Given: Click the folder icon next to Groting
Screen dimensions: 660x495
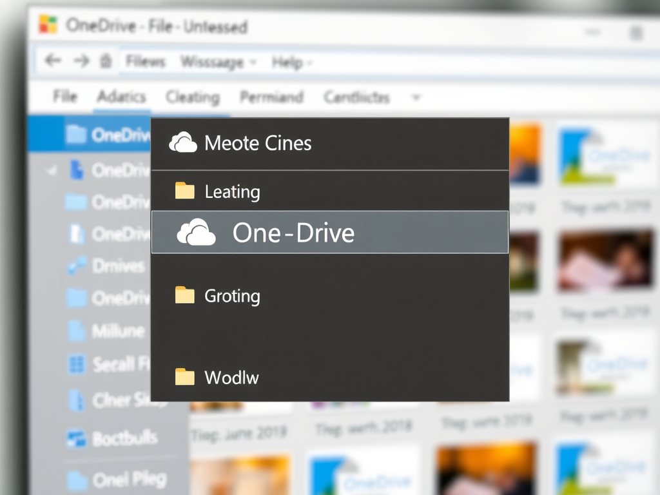Looking at the screenshot, I should [185, 295].
